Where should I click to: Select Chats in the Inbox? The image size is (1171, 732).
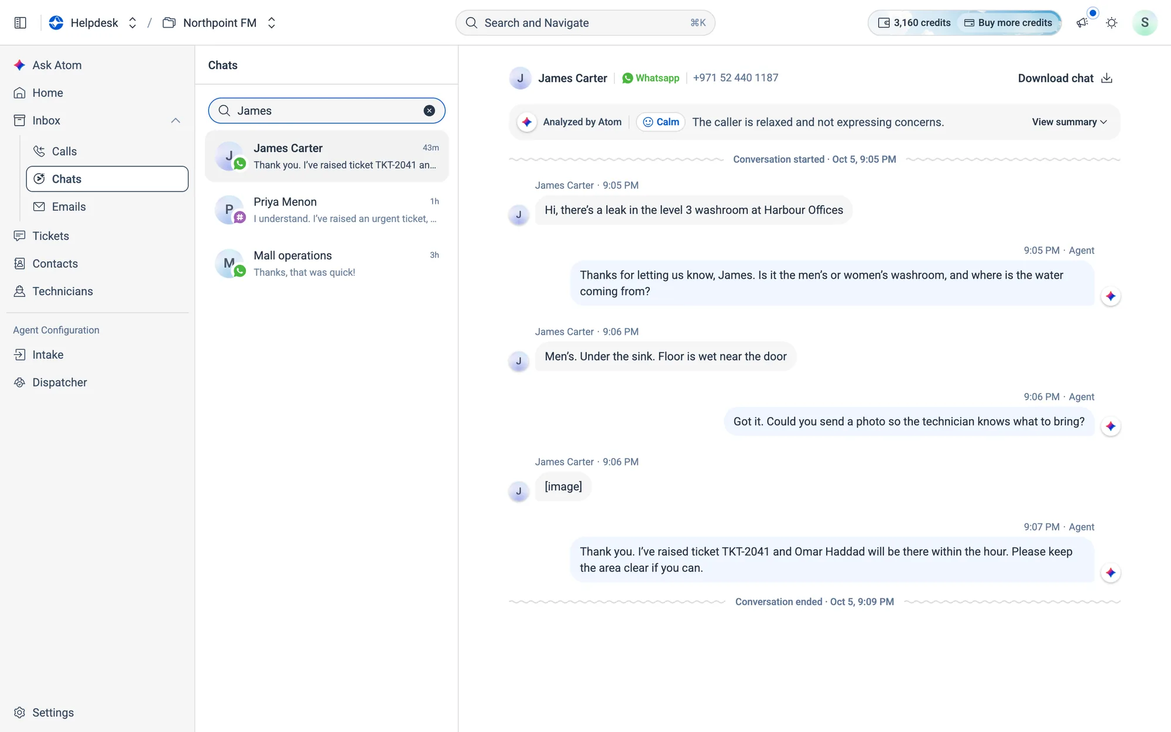click(x=107, y=179)
